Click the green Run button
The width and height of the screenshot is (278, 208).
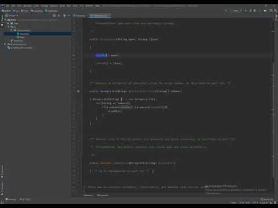click(x=246, y=11)
